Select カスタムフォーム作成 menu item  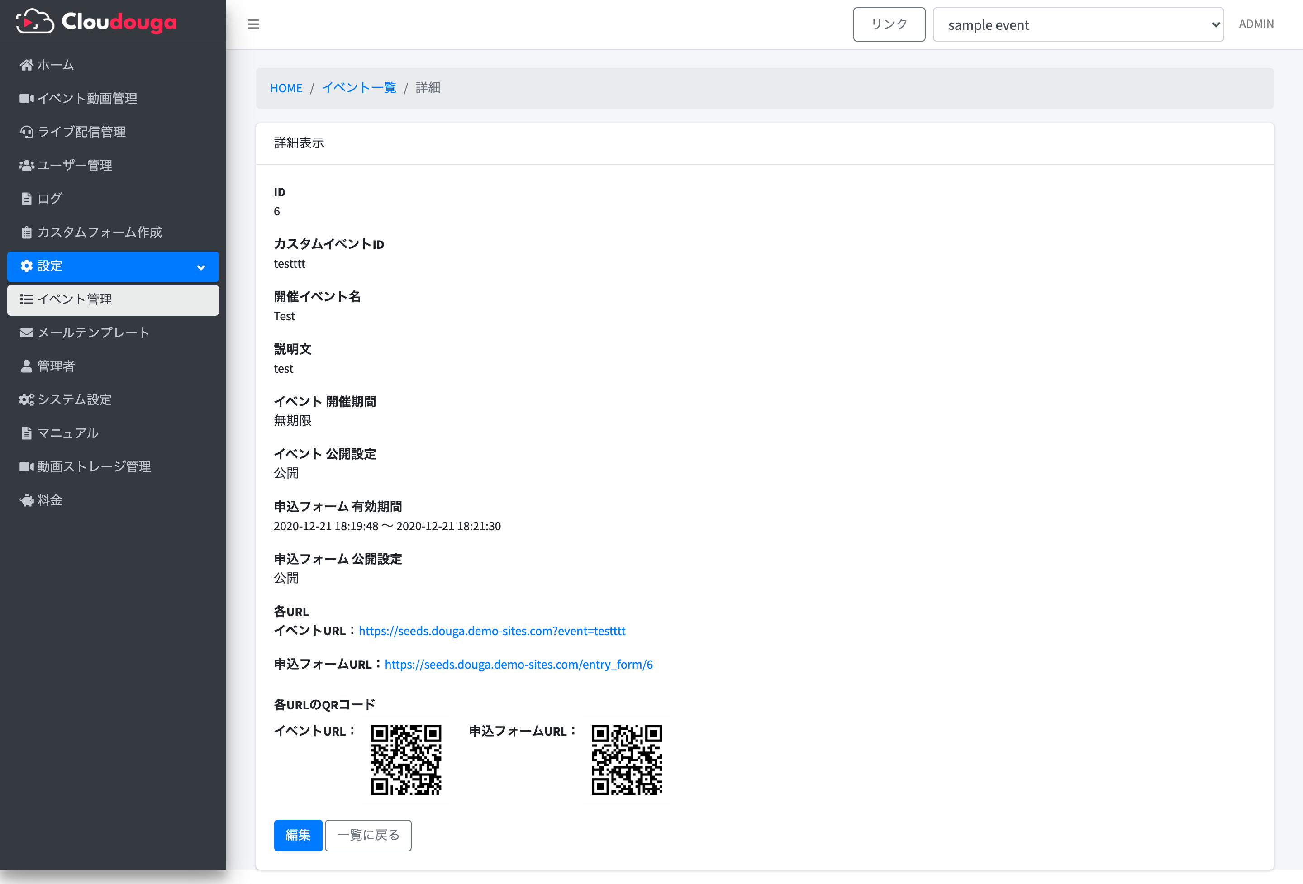click(x=113, y=233)
